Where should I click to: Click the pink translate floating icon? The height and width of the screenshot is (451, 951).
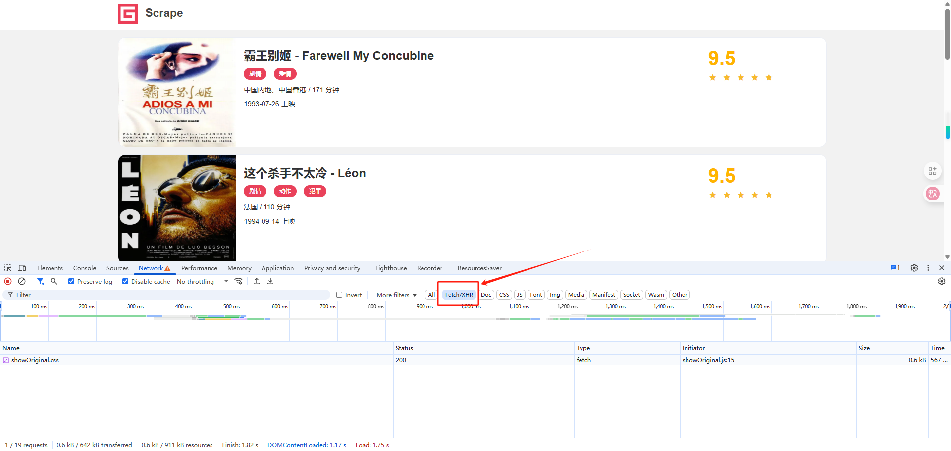click(933, 194)
